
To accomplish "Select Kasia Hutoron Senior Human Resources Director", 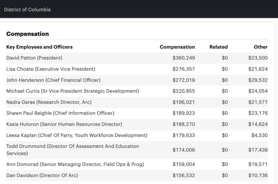I will pos(64,124).
